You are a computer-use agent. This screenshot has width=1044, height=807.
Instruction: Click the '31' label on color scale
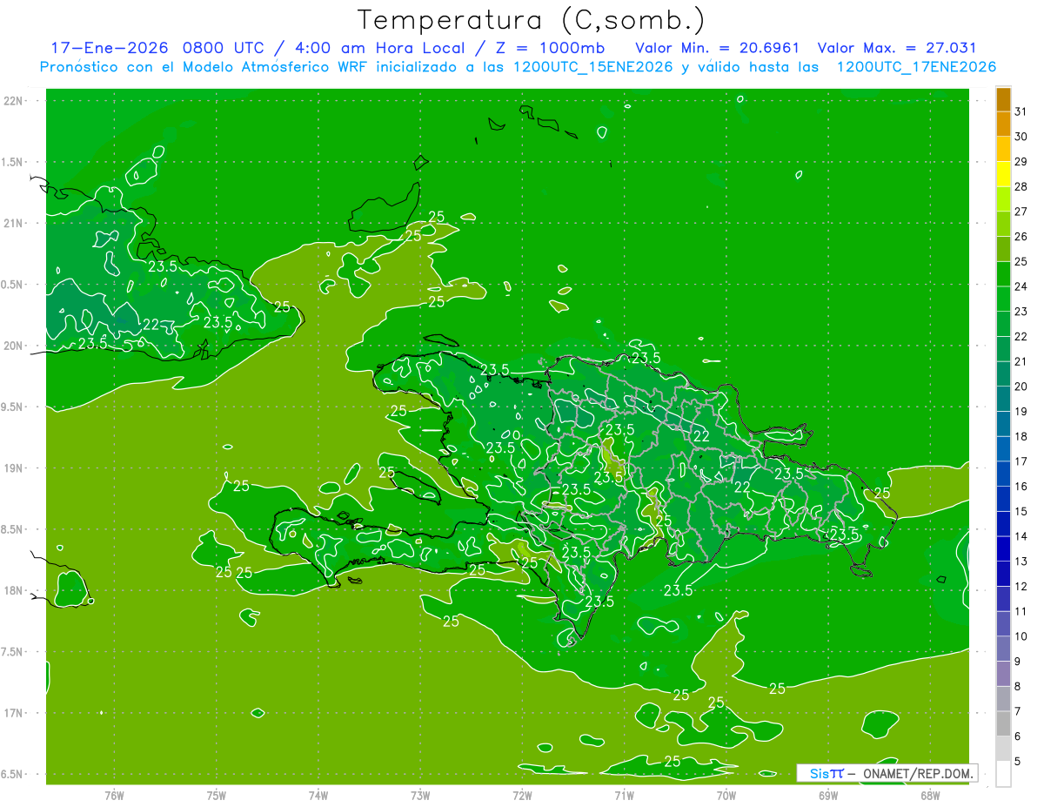tap(1021, 111)
